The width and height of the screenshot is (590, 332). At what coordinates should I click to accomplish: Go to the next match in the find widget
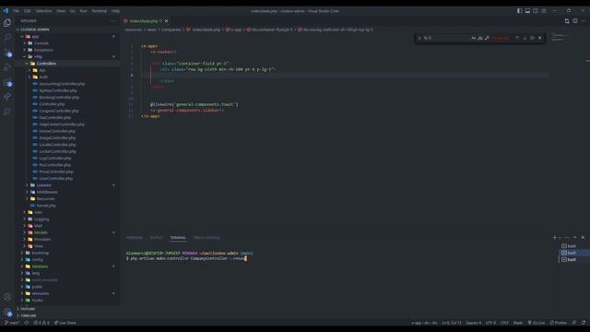(525, 38)
